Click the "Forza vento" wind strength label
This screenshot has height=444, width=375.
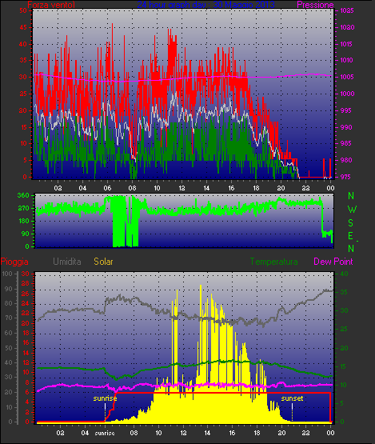(x=51, y=5)
